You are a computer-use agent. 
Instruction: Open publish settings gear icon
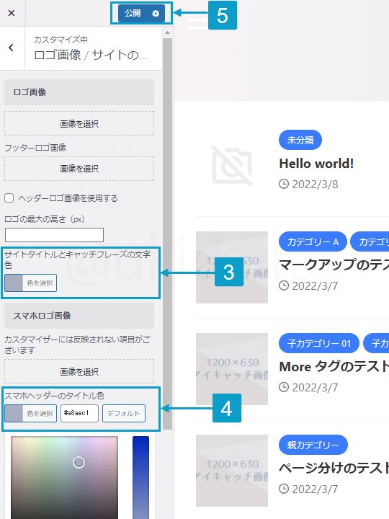click(x=156, y=13)
